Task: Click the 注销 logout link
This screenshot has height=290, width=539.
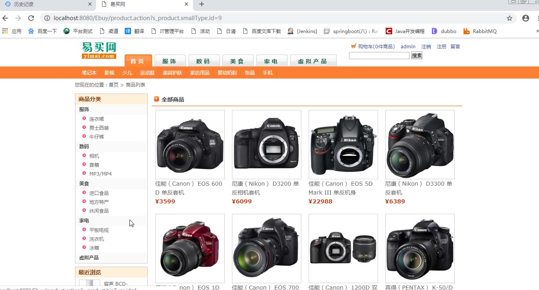Action: [426, 47]
